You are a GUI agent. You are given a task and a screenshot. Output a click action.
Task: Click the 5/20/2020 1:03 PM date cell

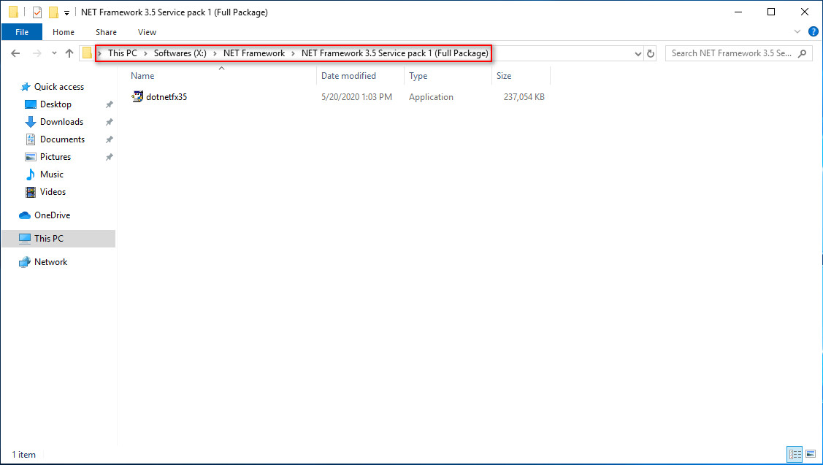tap(356, 97)
